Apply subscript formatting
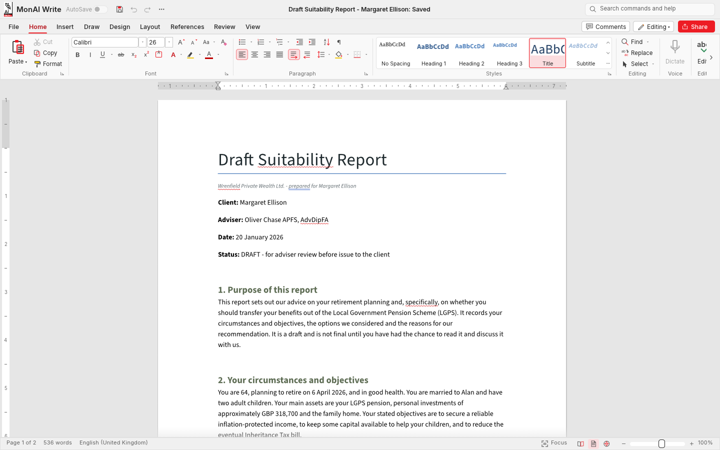The image size is (720, 450). pos(134,55)
